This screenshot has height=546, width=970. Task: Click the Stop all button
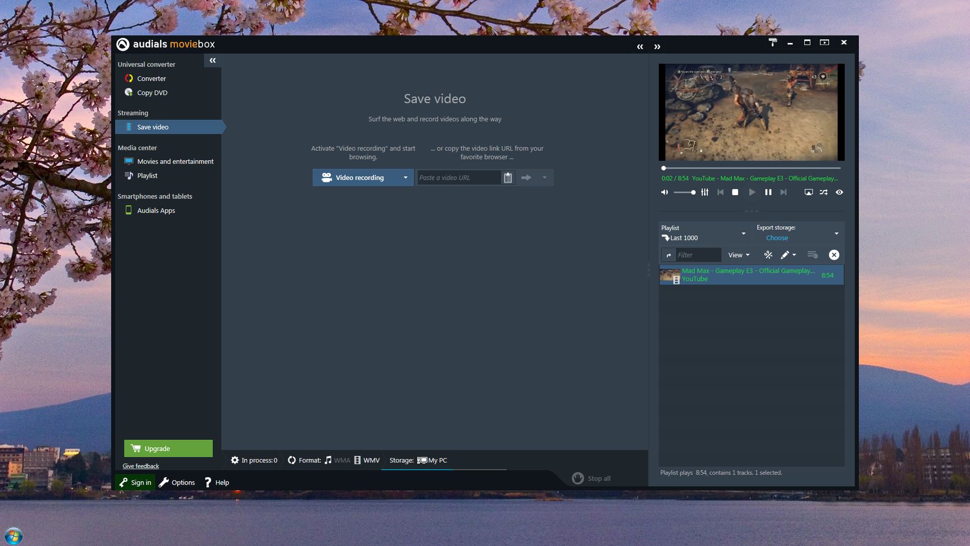[x=591, y=478]
